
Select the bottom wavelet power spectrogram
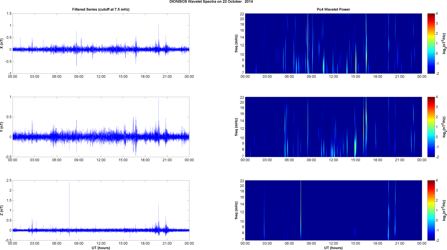[333, 210]
